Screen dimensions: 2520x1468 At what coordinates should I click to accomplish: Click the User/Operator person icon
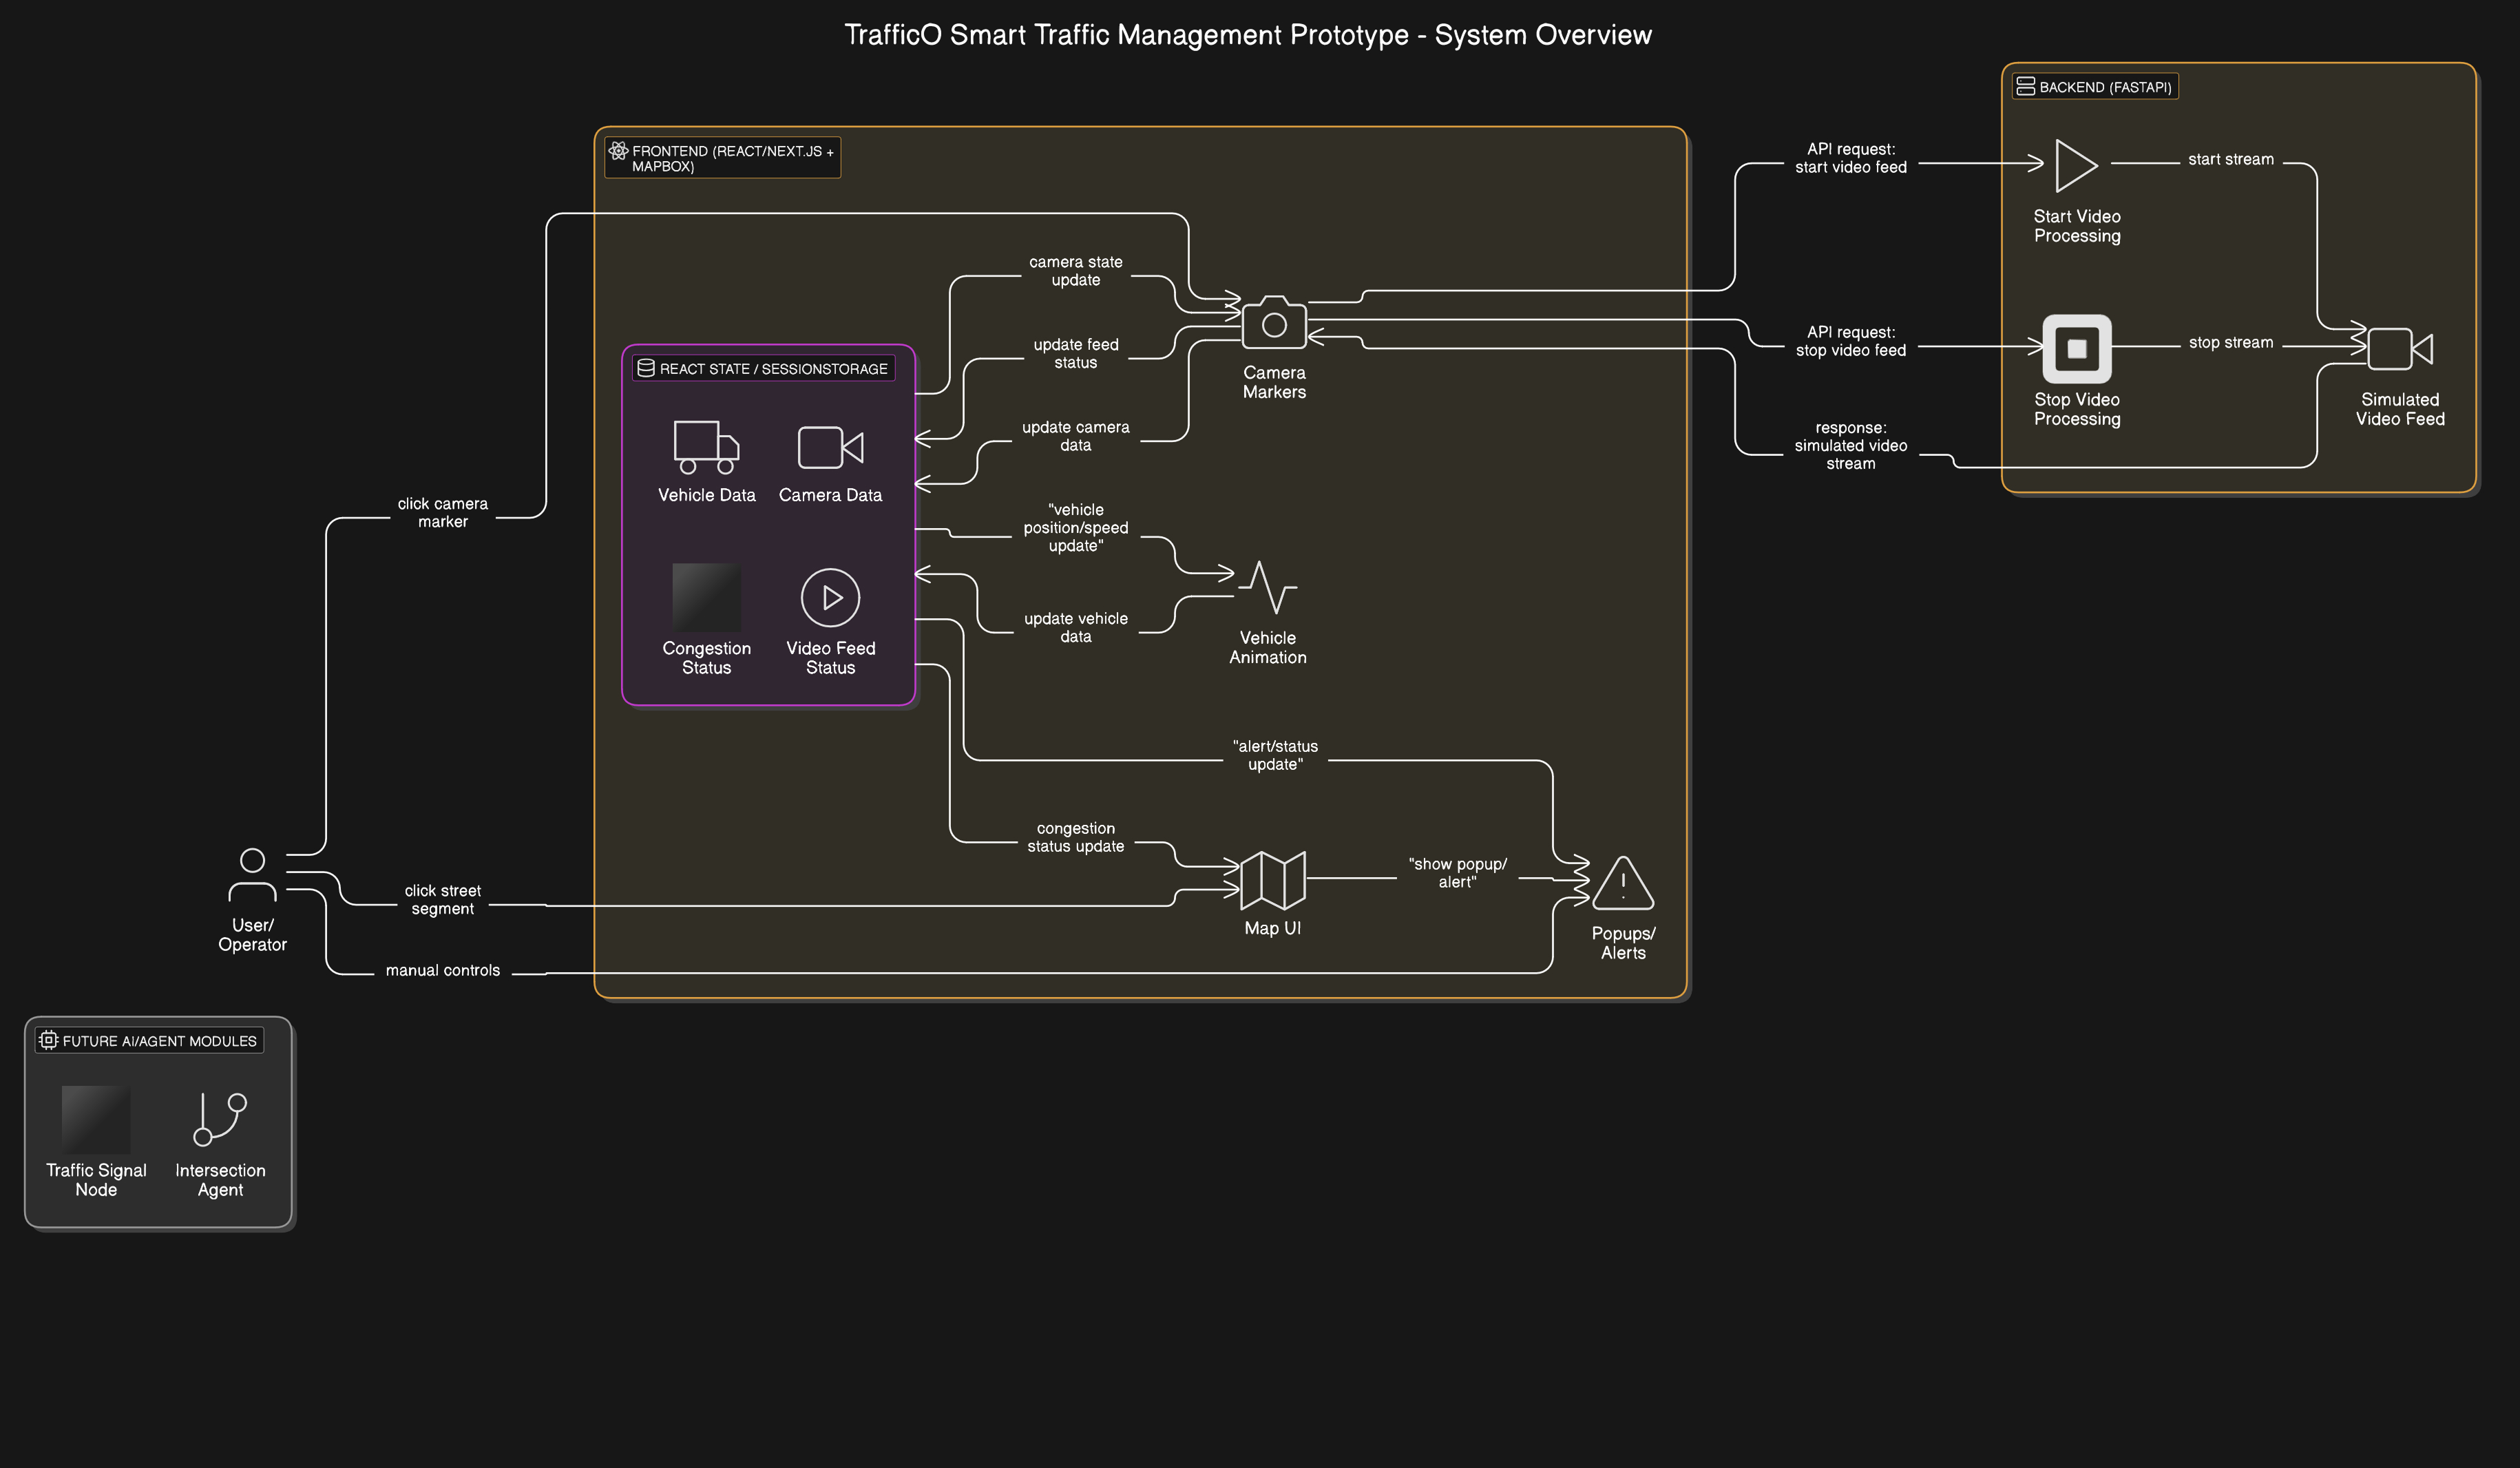tap(252, 875)
